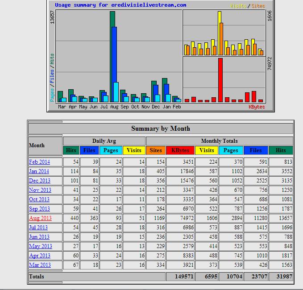Click the orange Sites column header

(156, 150)
